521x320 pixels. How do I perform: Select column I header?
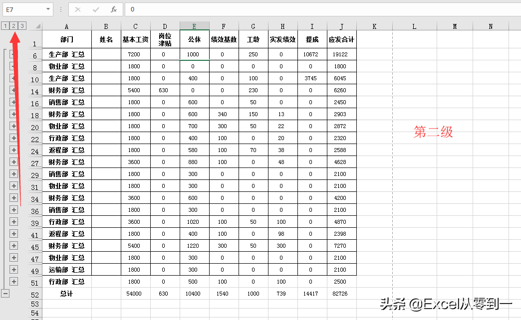[312, 26]
